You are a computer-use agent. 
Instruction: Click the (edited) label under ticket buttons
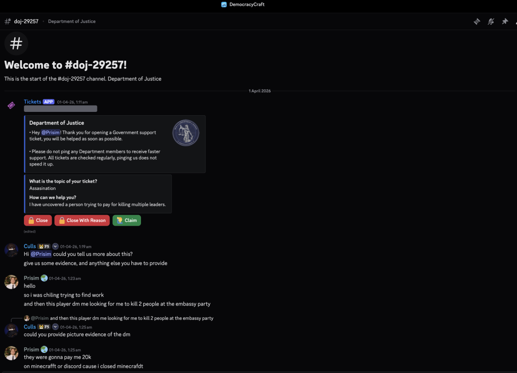click(x=30, y=231)
